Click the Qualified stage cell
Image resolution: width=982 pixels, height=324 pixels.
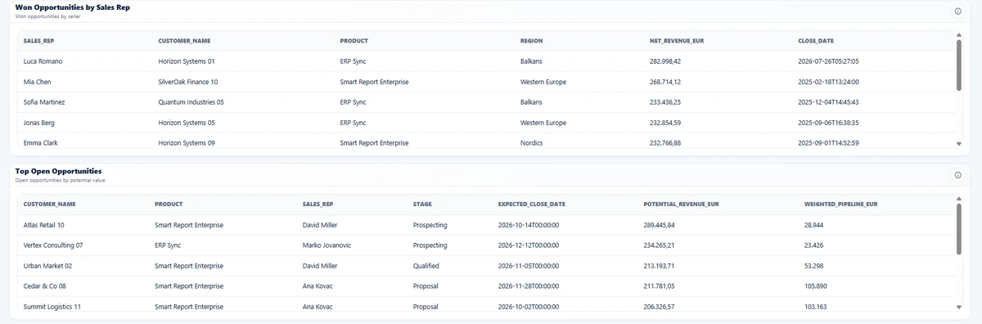click(426, 266)
